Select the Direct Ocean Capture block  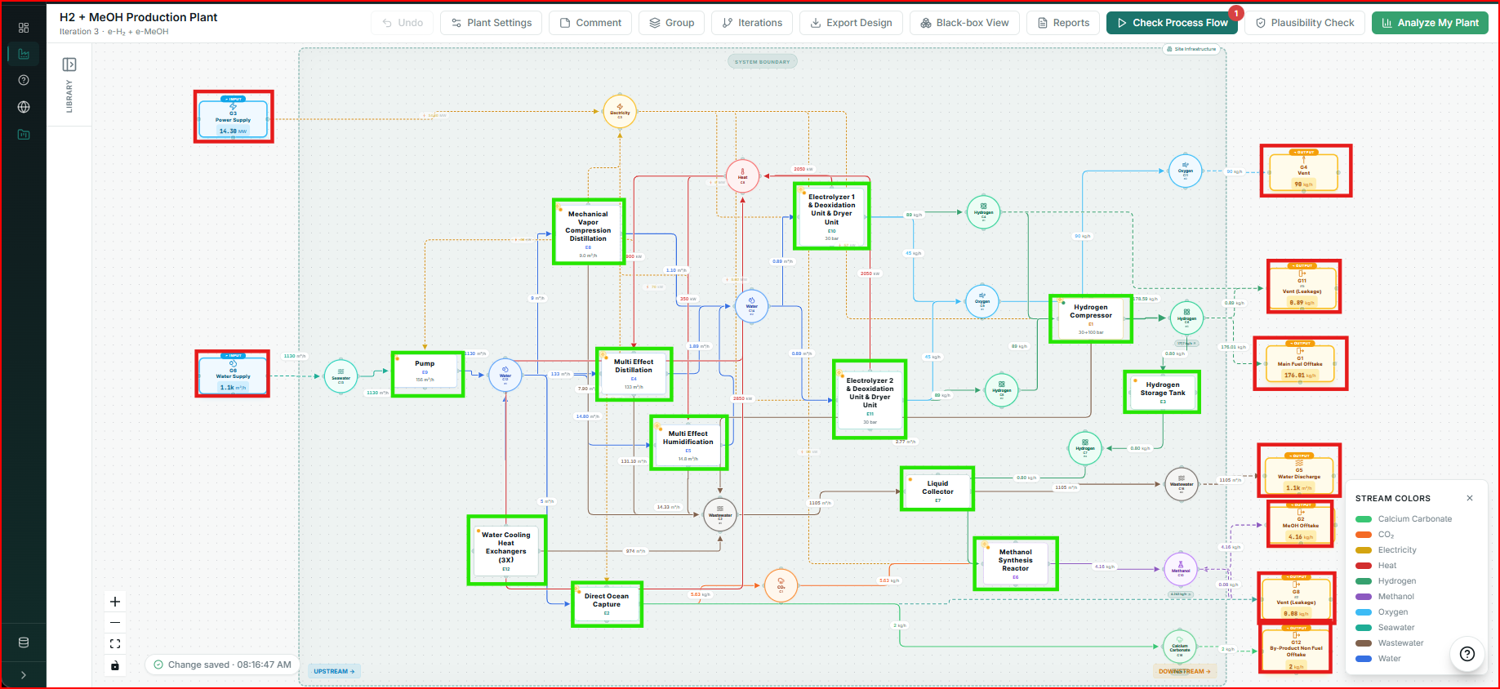pos(607,604)
